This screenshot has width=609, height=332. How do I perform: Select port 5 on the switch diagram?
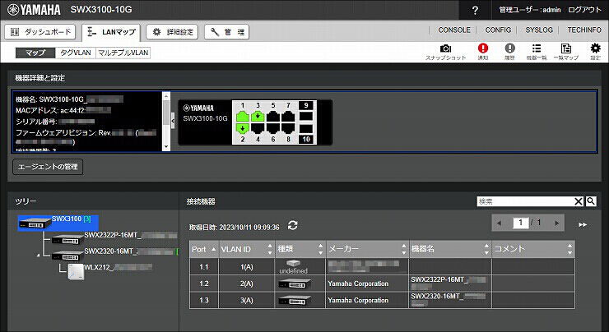click(x=273, y=116)
